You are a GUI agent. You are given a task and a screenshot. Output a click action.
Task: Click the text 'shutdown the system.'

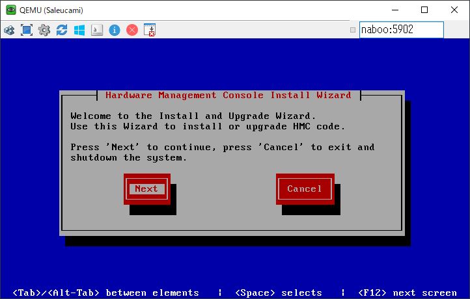pos(129,157)
